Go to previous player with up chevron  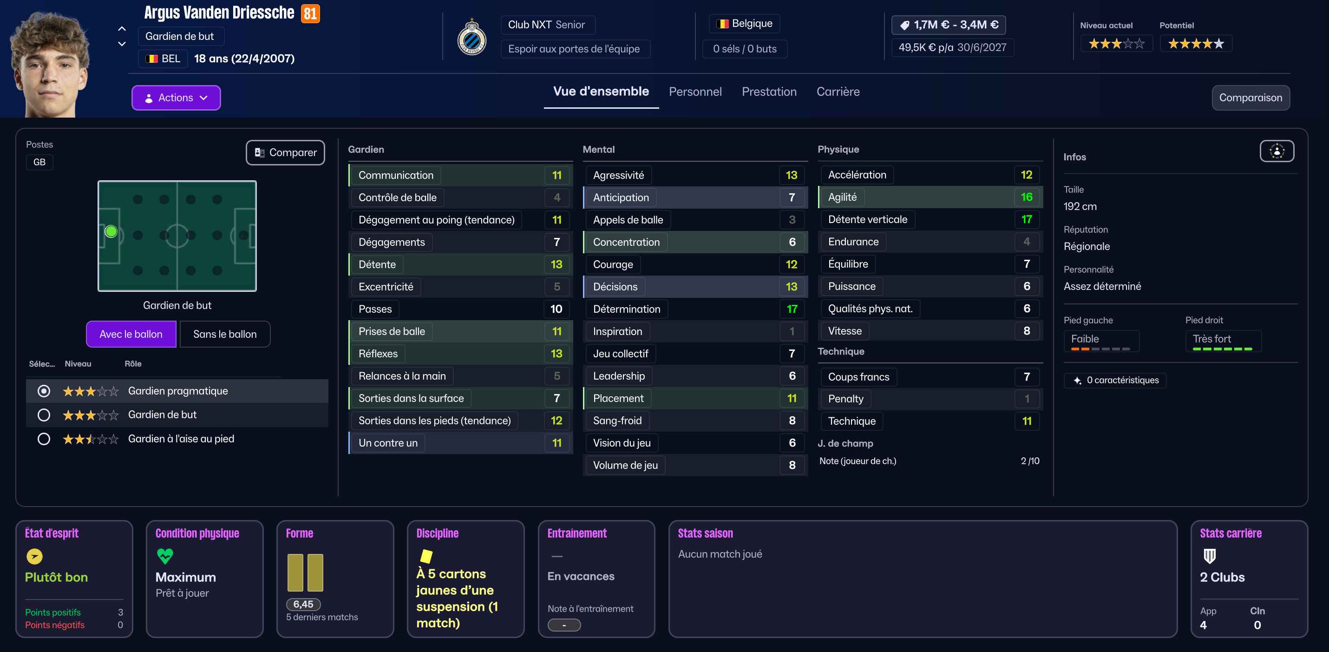point(122,28)
